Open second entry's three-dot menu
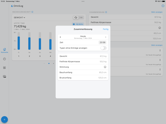 160,60
